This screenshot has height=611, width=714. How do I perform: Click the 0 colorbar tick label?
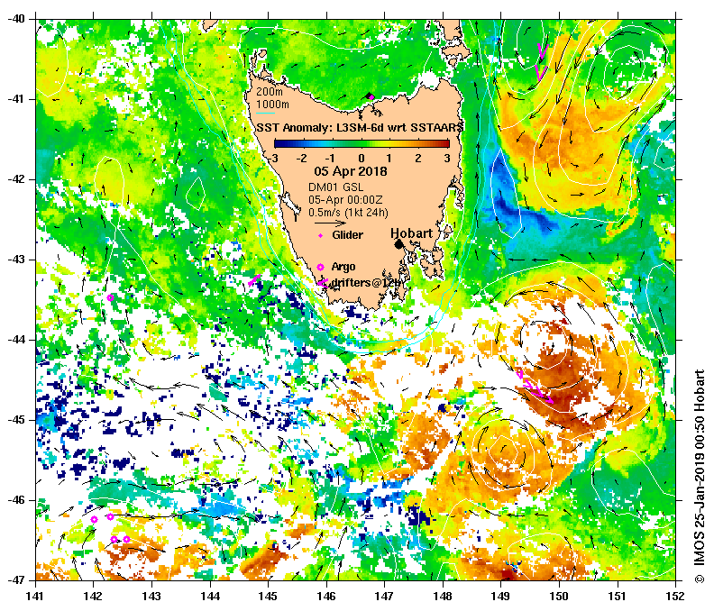pos(362,158)
